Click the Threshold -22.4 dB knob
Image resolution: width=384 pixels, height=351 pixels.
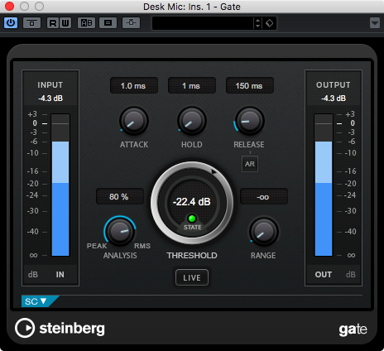click(x=192, y=203)
